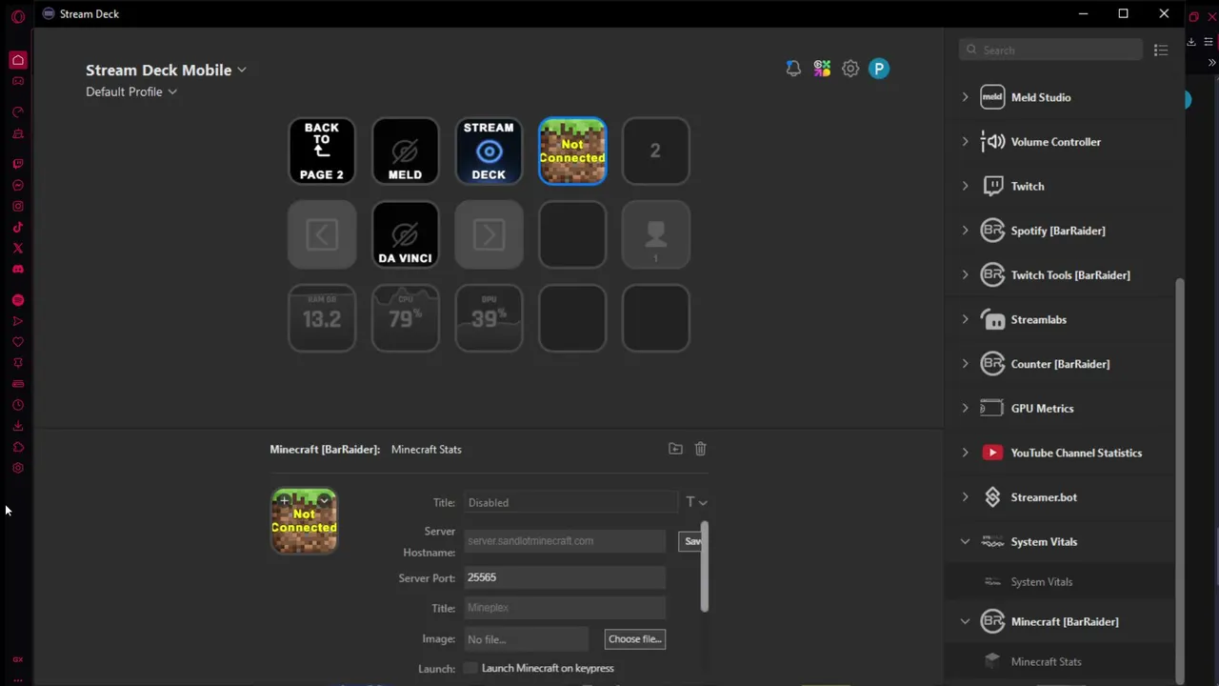Click the add plus on key preview

[x=284, y=500]
